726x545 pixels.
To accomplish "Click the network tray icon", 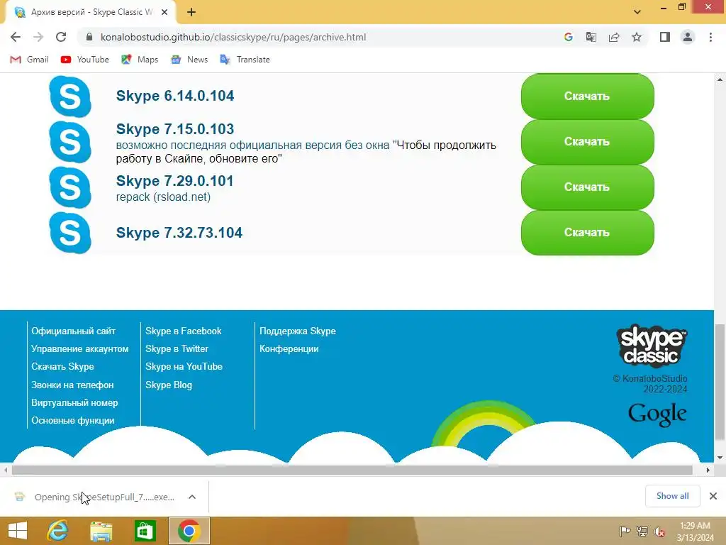I will click(x=642, y=531).
